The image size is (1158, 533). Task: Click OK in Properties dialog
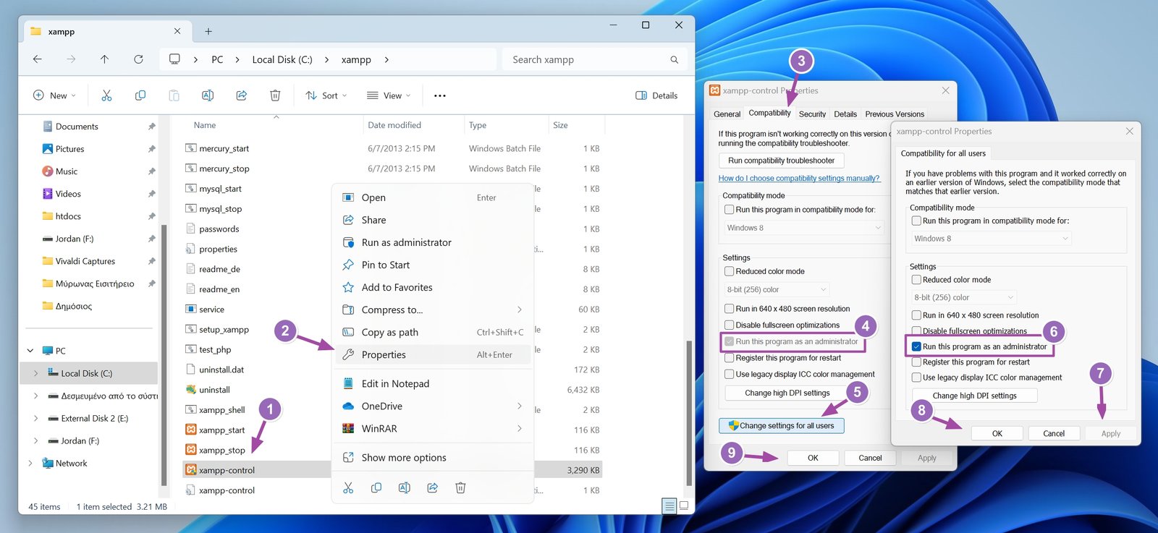click(x=813, y=458)
